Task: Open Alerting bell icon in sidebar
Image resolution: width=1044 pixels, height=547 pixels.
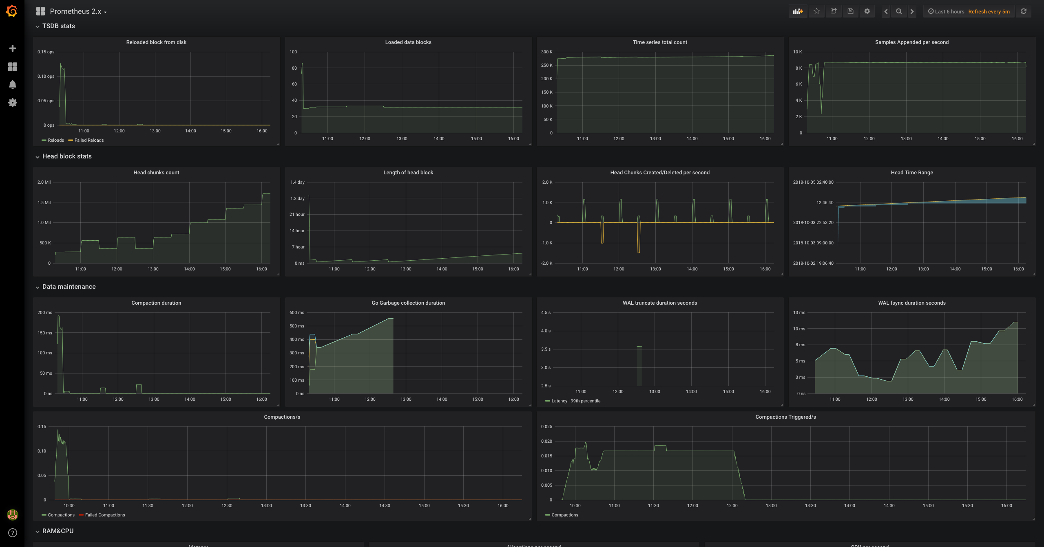Action: click(x=13, y=85)
